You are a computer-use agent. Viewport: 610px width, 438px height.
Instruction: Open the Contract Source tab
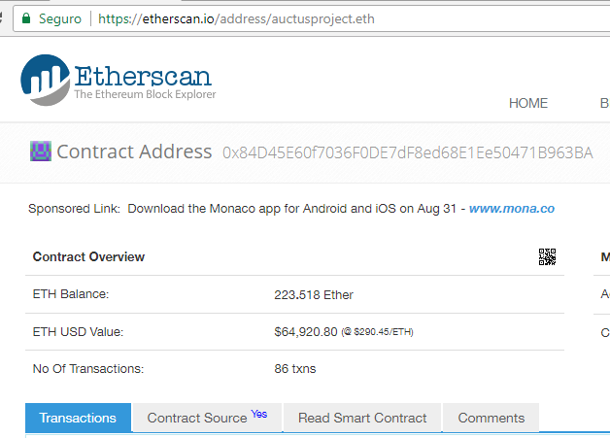pos(207,418)
